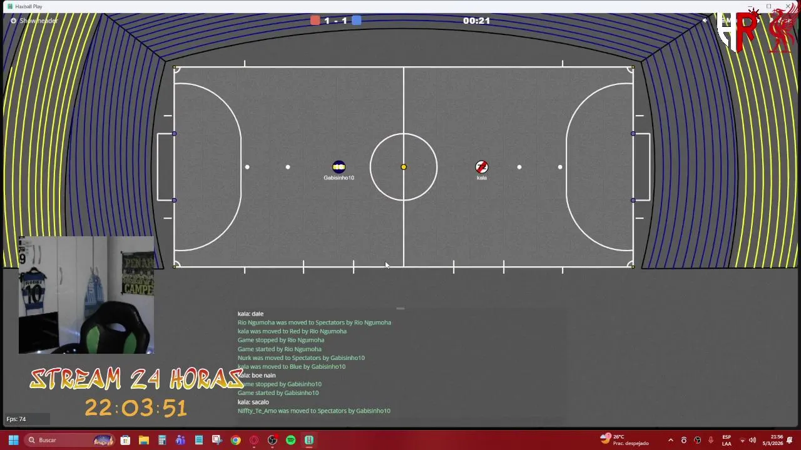Open the Windows Start menu
Screen dimensions: 801x450
[13, 440]
